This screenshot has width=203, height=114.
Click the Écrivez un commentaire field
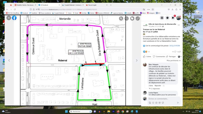click(161, 99)
